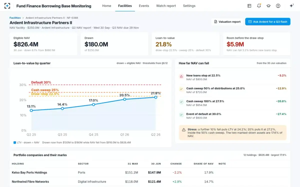Select the Q1 26 data point at 20.5%
Image resolution: width=300 pixels, height=187 pixels.
(124, 99)
